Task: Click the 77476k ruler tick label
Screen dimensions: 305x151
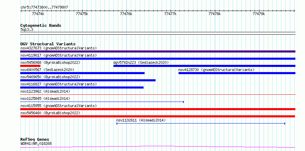Action: pos(126,14)
